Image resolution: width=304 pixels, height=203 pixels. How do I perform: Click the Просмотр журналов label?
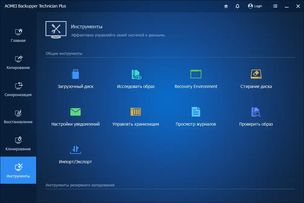click(196, 124)
